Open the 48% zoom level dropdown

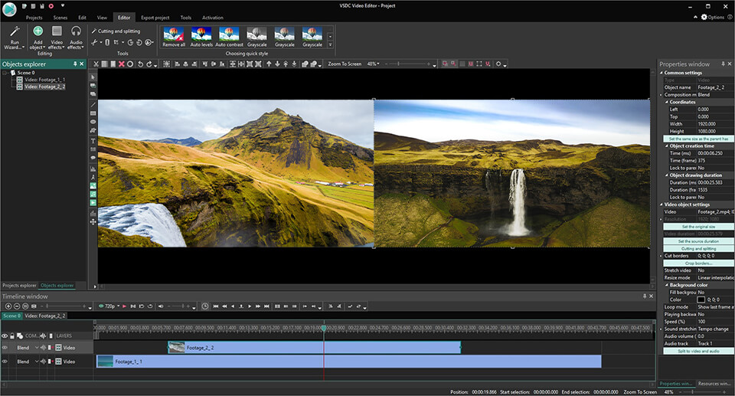[374, 64]
